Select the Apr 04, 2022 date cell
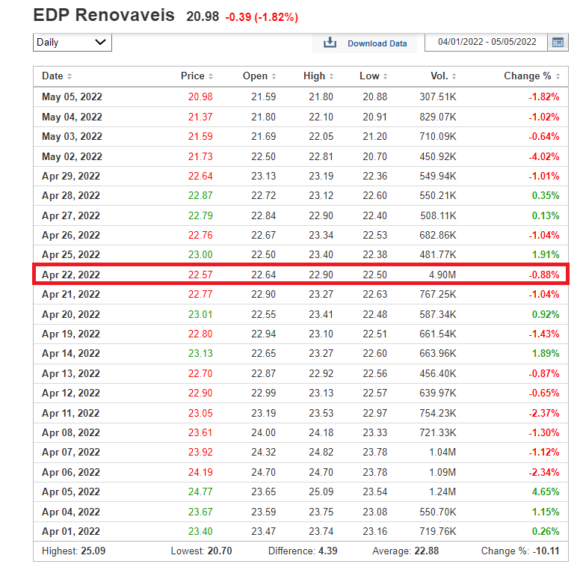Image resolution: width=580 pixels, height=582 pixels. coord(71,512)
